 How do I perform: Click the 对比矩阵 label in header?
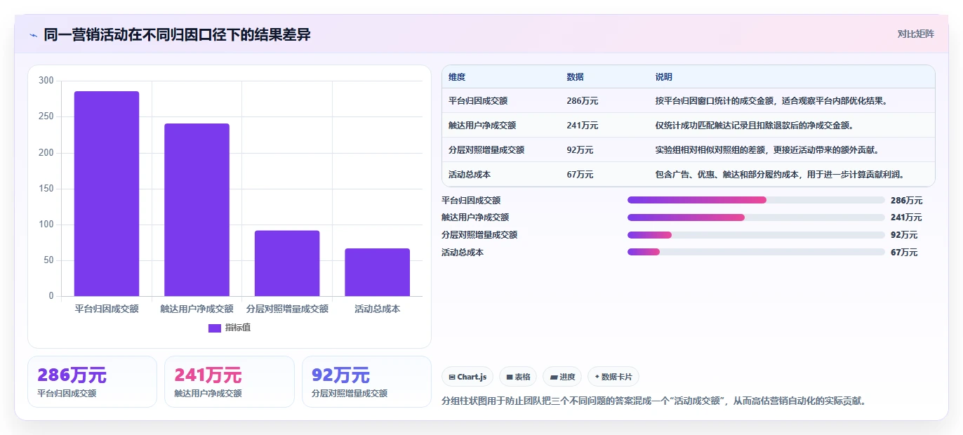[x=915, y=34]
